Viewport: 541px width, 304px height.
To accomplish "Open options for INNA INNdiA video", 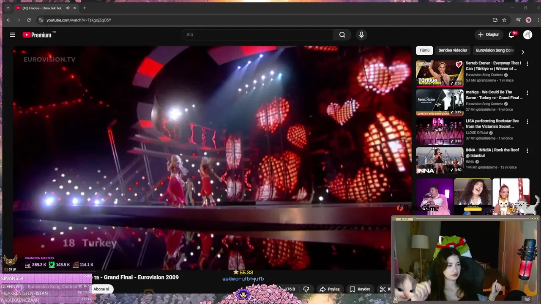I will point(527,150).
